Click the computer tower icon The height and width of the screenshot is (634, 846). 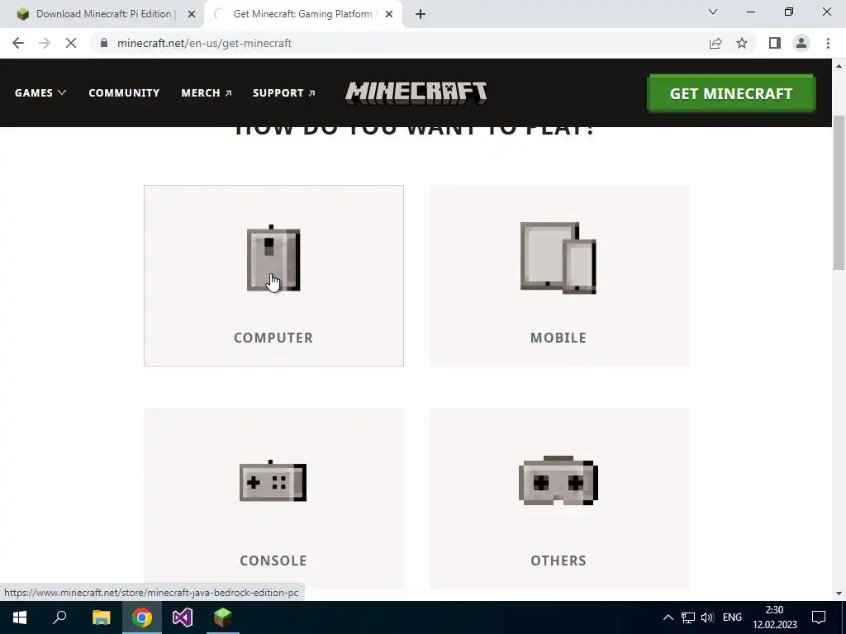273,258
